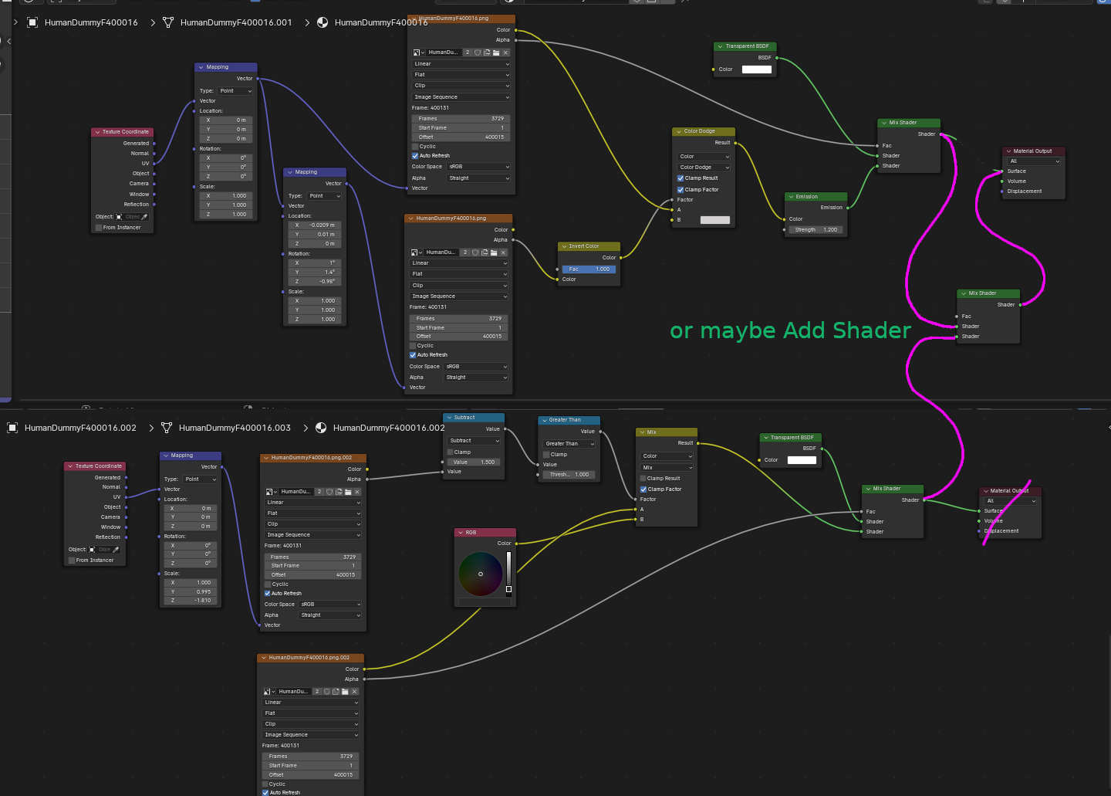Viewport: 1111px width, 796px height.
Task: Click the Fac slider in the Invert Color node
Action: [589, 269]
